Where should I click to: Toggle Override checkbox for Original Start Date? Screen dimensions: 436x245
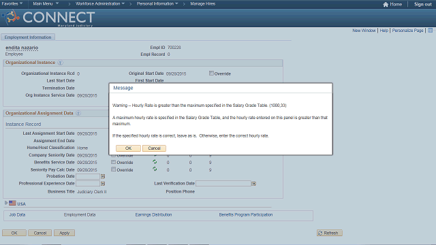click(x=211, y=73)
